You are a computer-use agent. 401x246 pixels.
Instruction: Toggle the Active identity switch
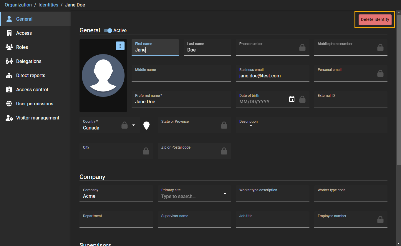108,31
